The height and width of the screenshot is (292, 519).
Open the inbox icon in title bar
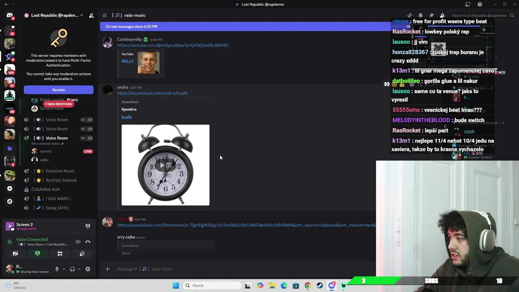point(468,4)
